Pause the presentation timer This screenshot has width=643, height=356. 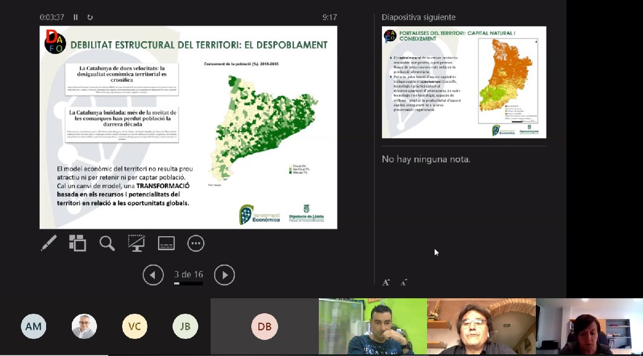[76, 17]
